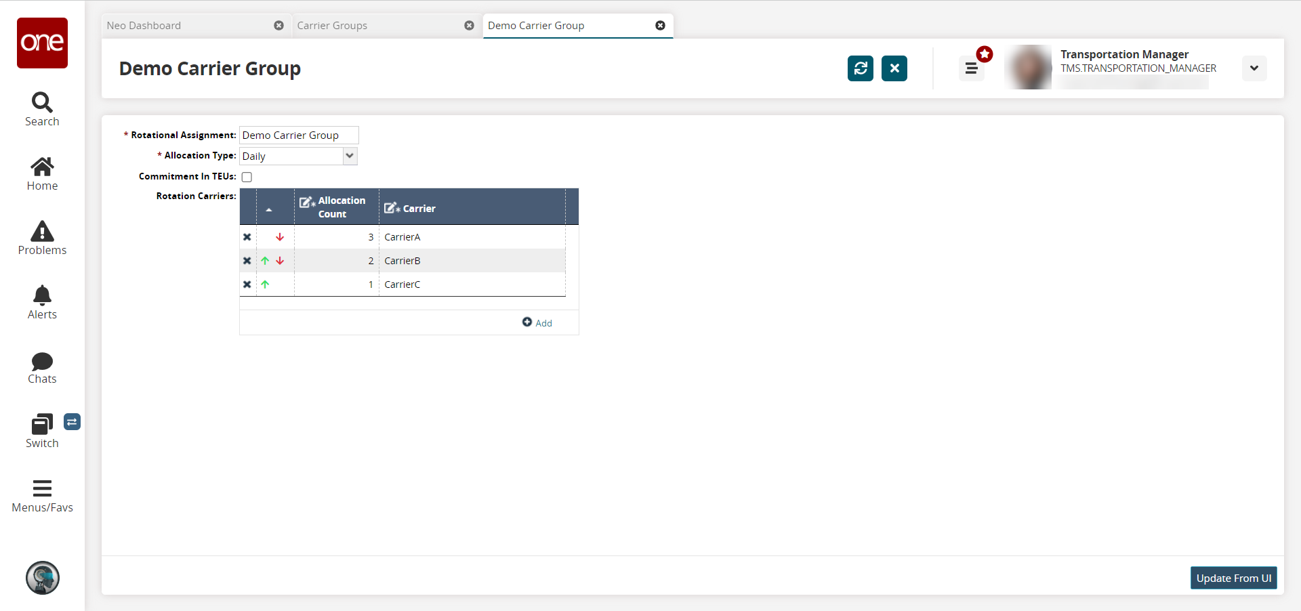The width and height of the screenshot is (1301, 611).
Task: Remove the CarrierC row
Action: coord(247,285)
